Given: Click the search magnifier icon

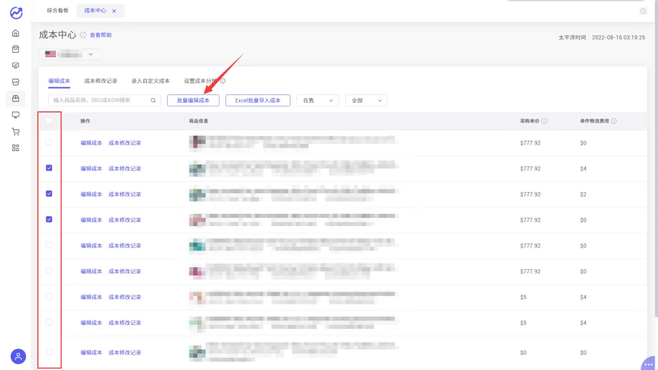Looking at the screenshot, I should click(153, 100).
